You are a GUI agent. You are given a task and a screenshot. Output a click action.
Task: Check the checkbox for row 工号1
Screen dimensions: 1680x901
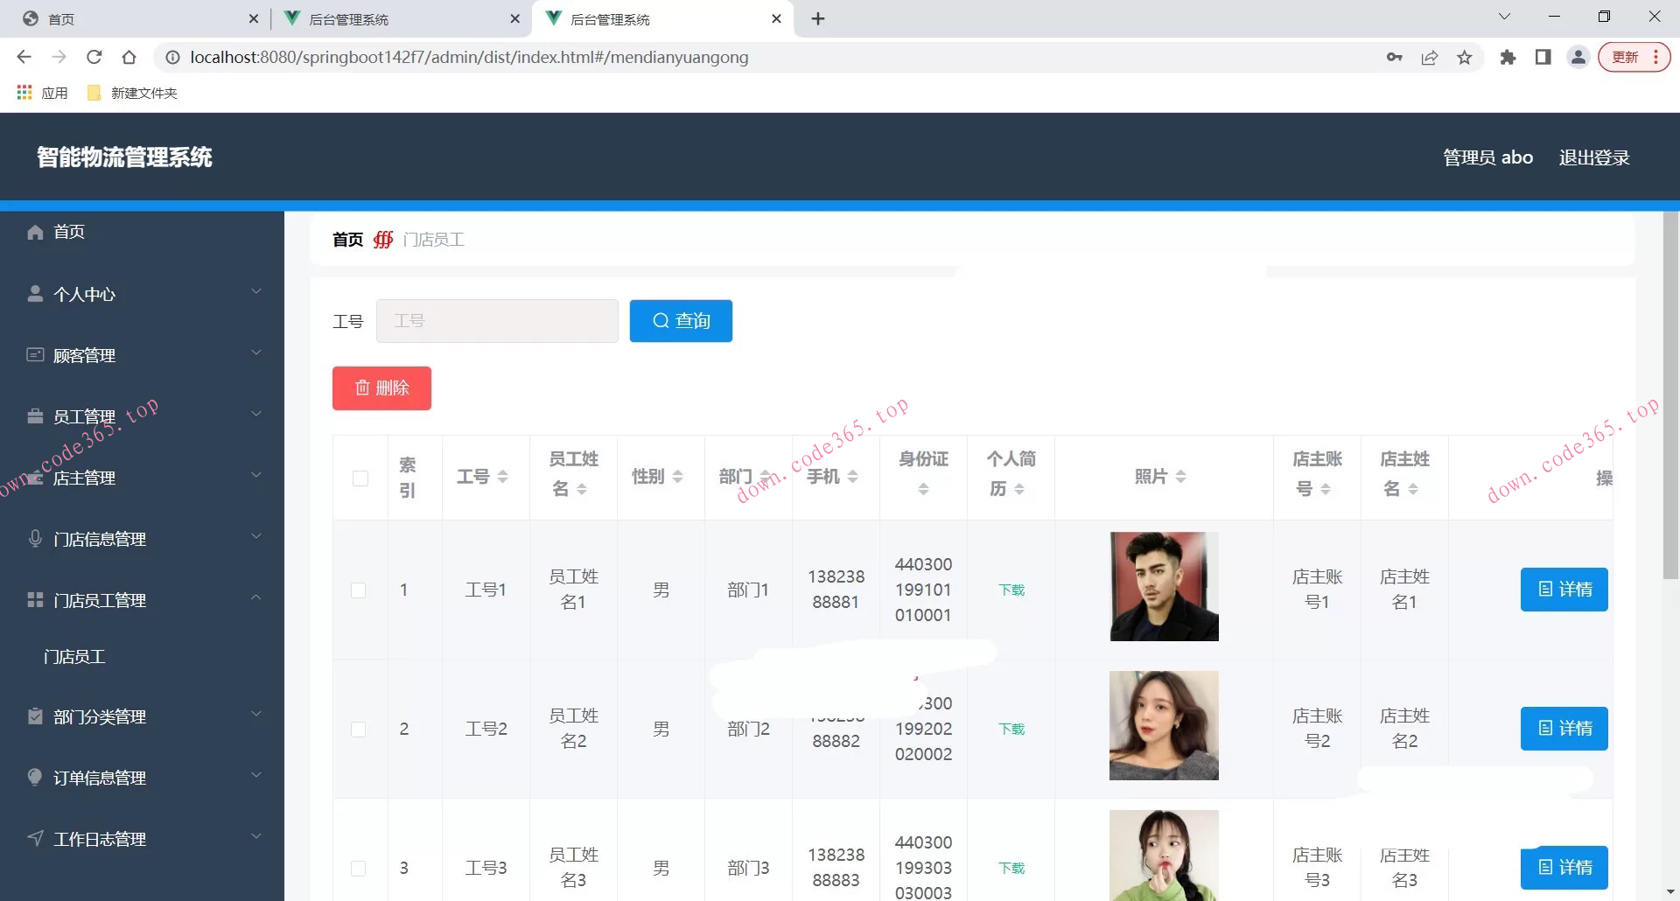[359, 590]
